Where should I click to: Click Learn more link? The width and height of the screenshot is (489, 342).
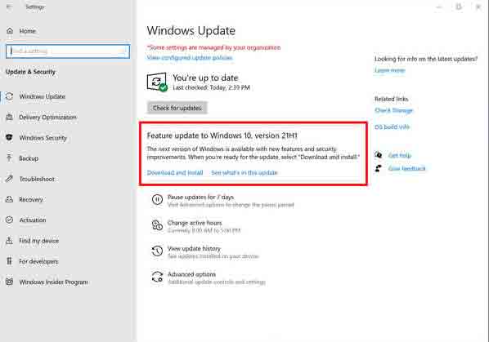pyautogui.click(x=389, y=70)
